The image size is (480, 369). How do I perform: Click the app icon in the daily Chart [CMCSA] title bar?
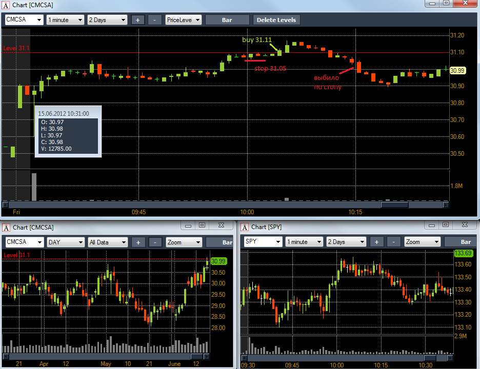click(x=6, y=228)
